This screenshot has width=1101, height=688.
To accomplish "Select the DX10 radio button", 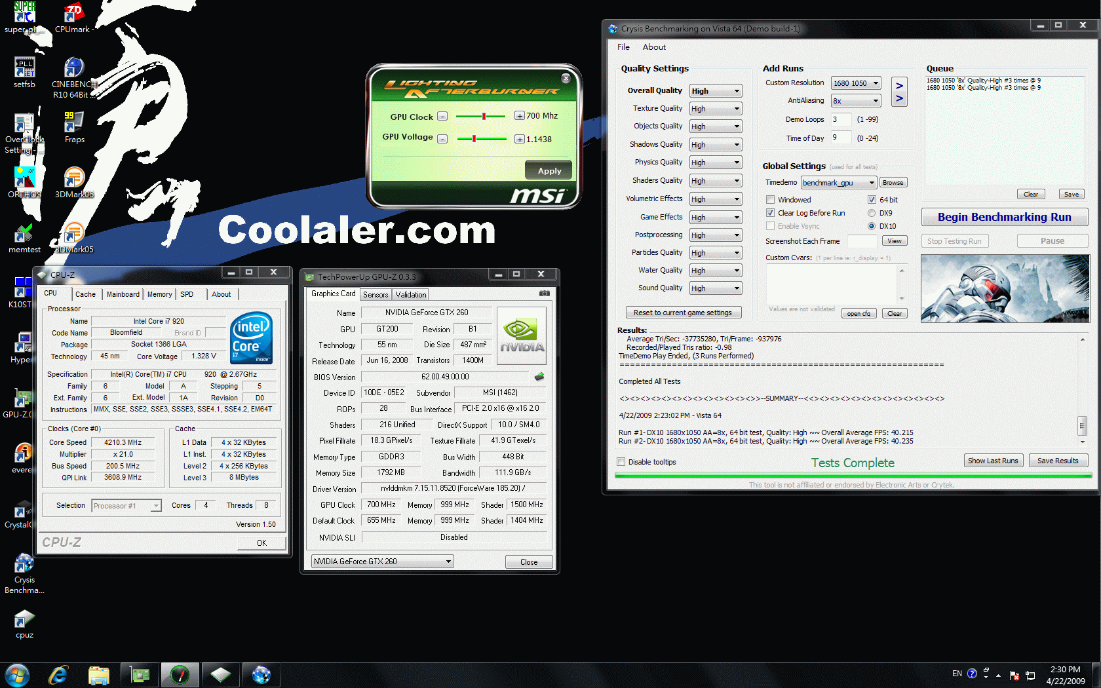I will point(872,226).
